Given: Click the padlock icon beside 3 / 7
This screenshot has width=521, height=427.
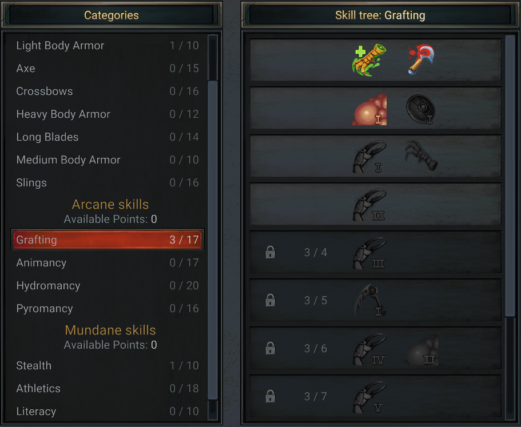Looking at the screenshot, I should (271, 396).
